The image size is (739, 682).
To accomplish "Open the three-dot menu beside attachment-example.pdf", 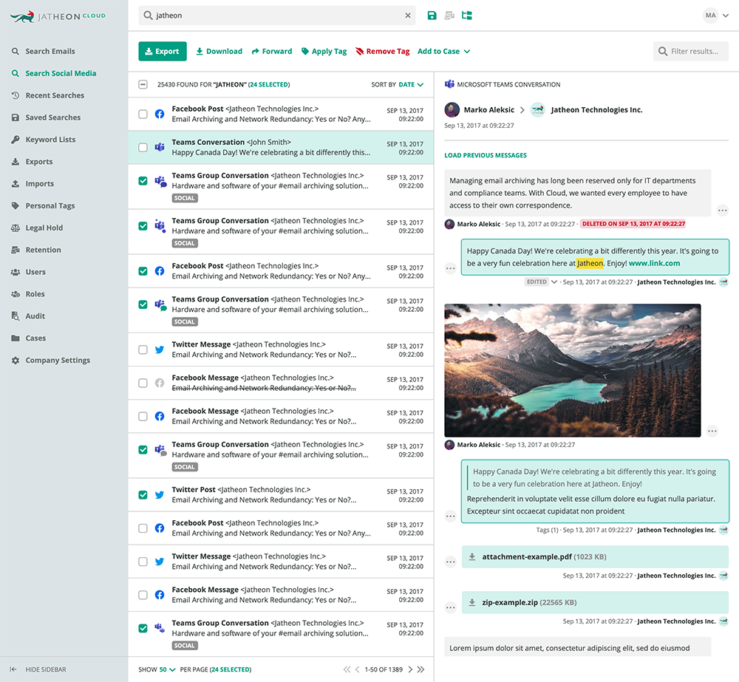I will tap(451, 562).
